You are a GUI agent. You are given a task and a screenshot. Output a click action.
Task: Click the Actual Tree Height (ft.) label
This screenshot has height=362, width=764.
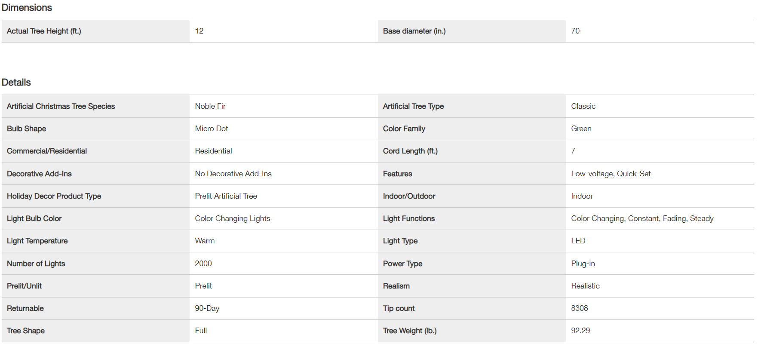click(x=44, y=31)
